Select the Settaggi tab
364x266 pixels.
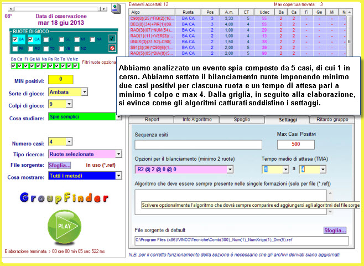tap(288, 120)
